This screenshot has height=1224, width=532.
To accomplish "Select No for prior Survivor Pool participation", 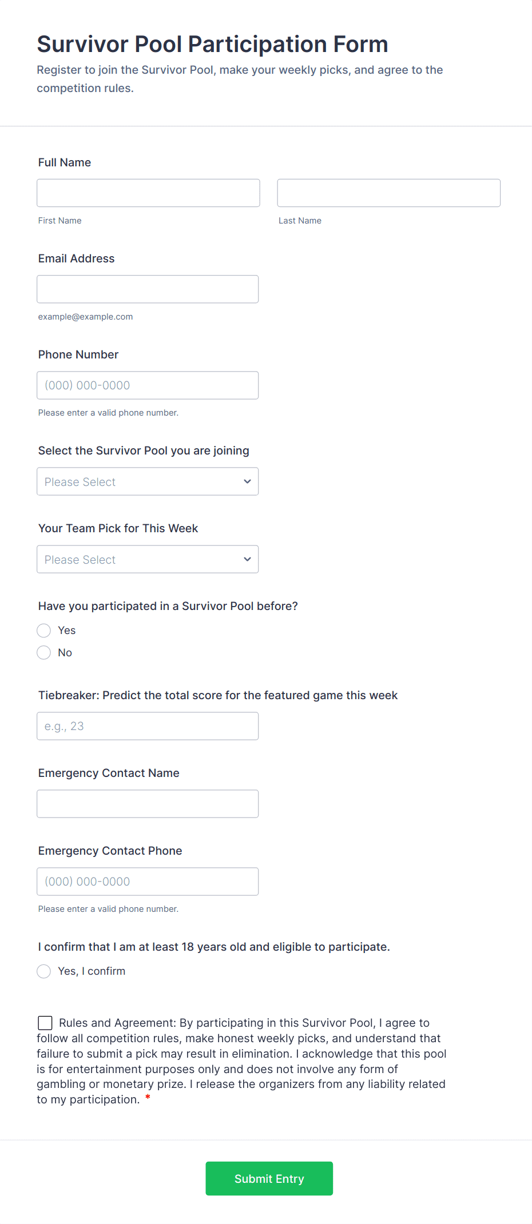I will pos(44,652).
